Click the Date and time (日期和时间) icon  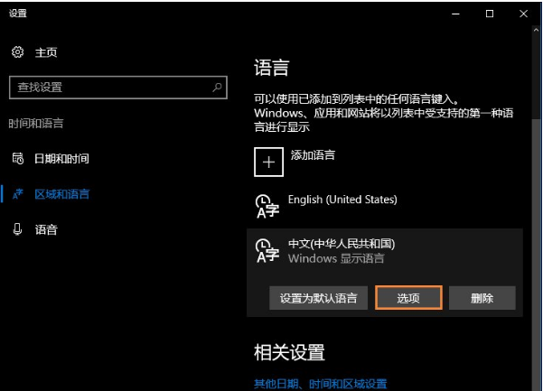coord(17,158)
